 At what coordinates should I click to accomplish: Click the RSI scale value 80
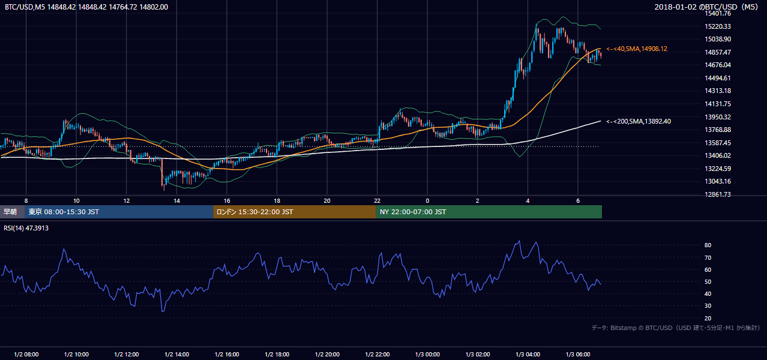click(x=708, y=245)
